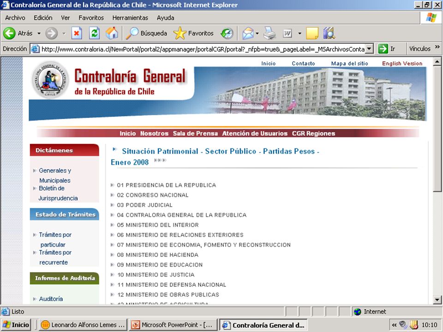Image resolution: width=443 pixels, height=332 pixels.
Task: Open 04 CONTRALORIA GENERAL DE LA REPUBLICA
Action: (x=182, y=215)
